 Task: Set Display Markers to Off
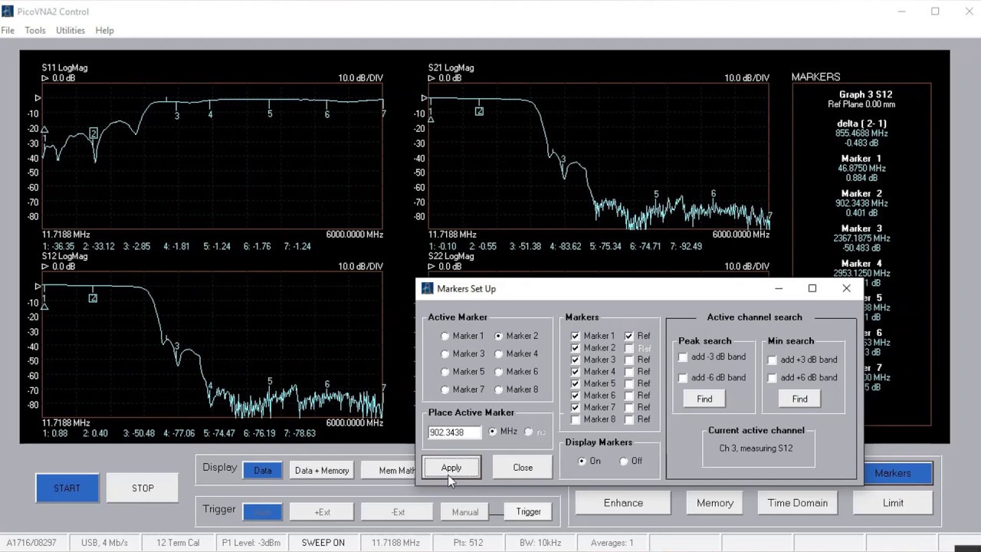point(623,461)
